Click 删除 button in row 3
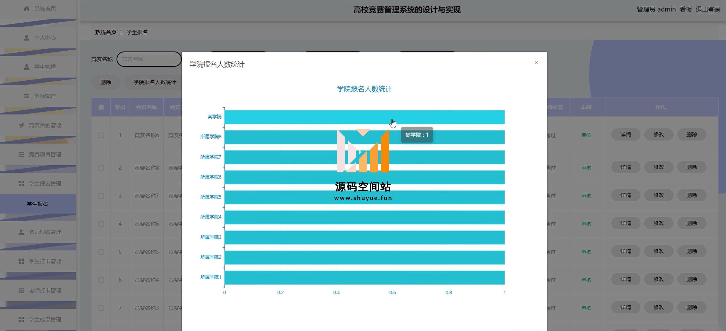726x331 pixels. tap(692, 195)
